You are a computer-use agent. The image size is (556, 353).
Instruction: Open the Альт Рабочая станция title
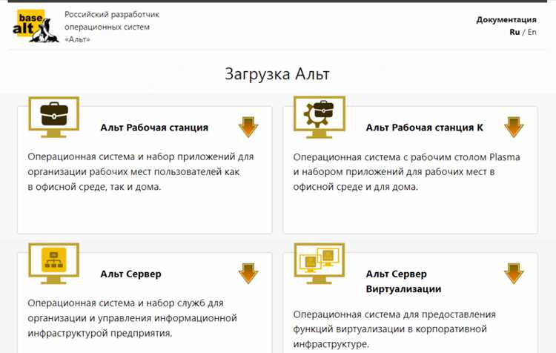point(154,128)
